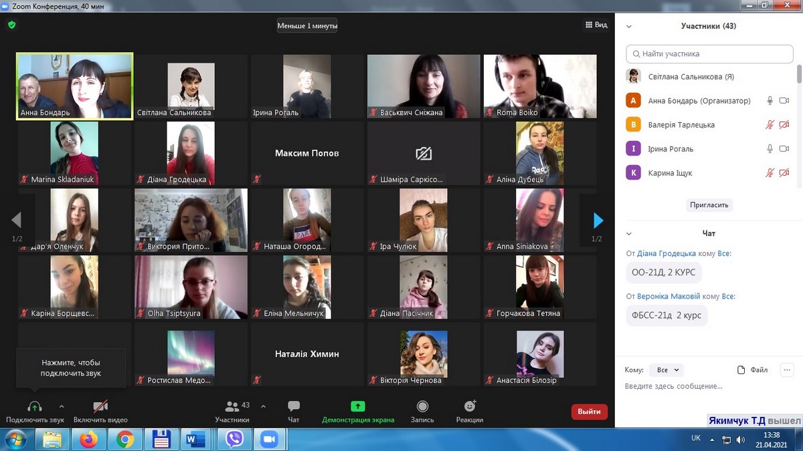The height and width of the screenshot is (451, 803).
Task: Click the participant search field
Action: 709,53
